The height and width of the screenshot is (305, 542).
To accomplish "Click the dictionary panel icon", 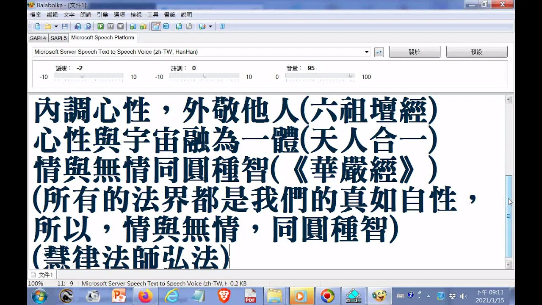I will (x=166, y=26).
